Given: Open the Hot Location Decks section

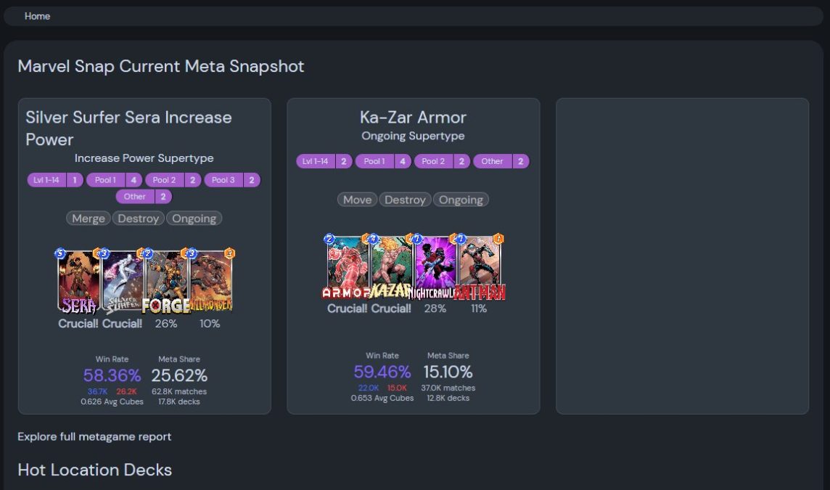Looking at the screenshot, I should (95, 470).
